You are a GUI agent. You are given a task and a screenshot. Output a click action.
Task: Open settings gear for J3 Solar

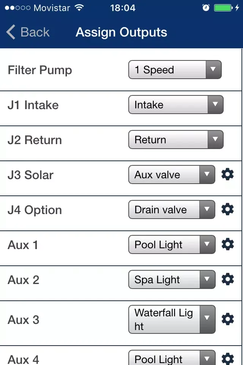(x=227, y=175)
